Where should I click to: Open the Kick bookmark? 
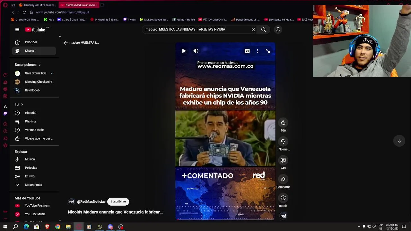click(x=49, y=20)
